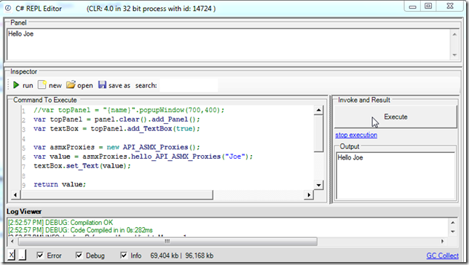469x265 pixels.
Task: Click the code editor scroll right arrow
Action: pyautogui.click(x=309, y=195)
